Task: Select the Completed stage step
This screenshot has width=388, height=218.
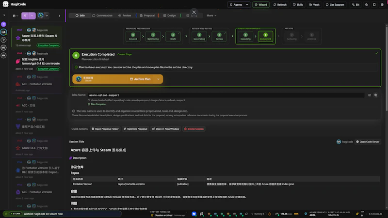Action: click(265, 36)
